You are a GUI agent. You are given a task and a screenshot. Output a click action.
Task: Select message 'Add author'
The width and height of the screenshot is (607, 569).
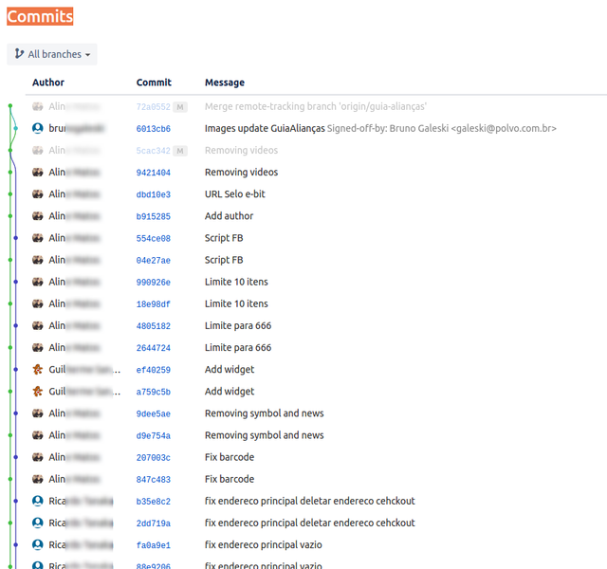229,216
